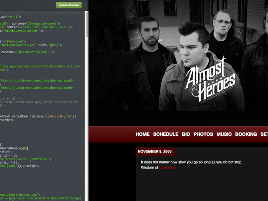
Task: Click the Update Preview button
Action: tap(69, 5)
